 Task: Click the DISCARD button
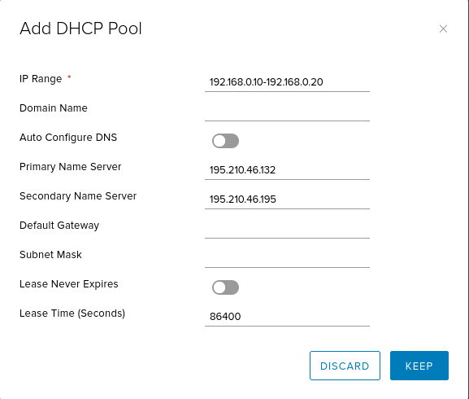pos(345,366)
